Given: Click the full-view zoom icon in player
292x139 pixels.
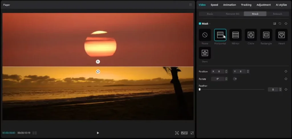Looking at the screenshot, I should tap(177, 133).
